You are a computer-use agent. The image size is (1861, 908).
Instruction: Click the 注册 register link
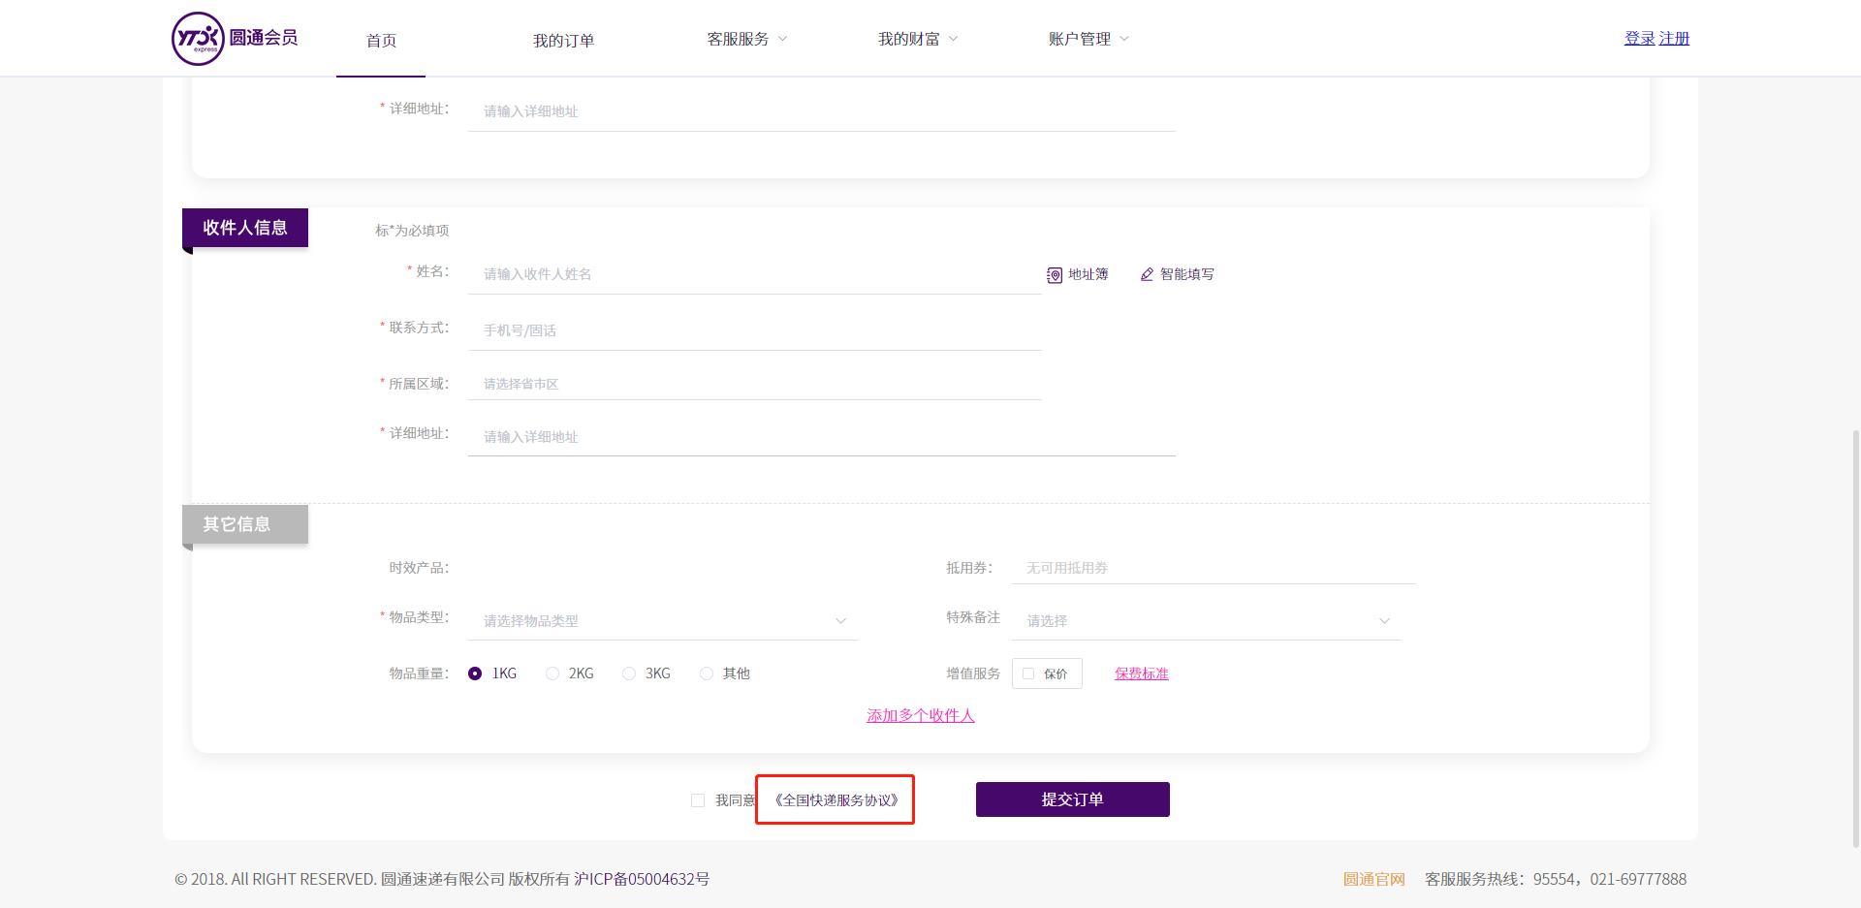pyautogui.click(x=1674, y=37)
